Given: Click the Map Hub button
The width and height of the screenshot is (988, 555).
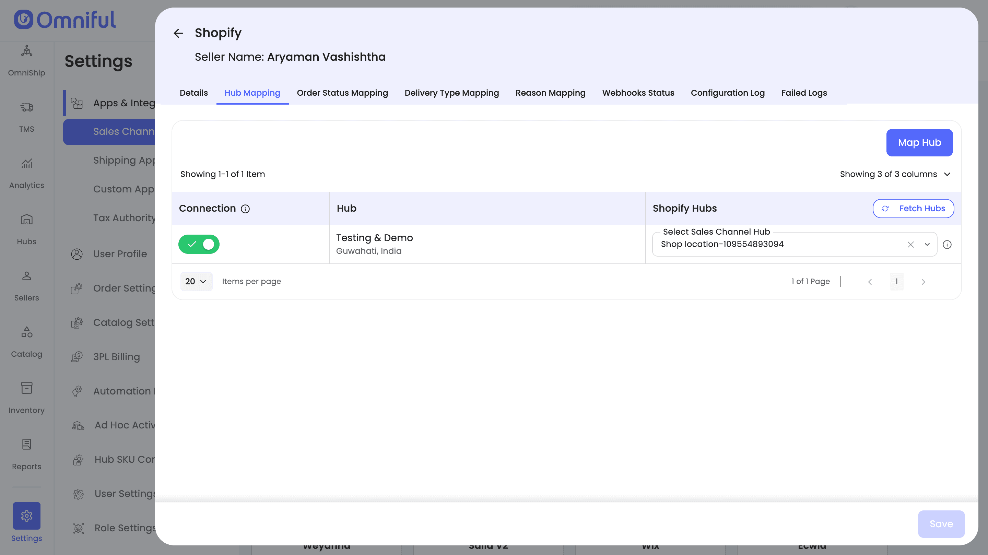Looking at the screenshot, I should click(919, 143).
